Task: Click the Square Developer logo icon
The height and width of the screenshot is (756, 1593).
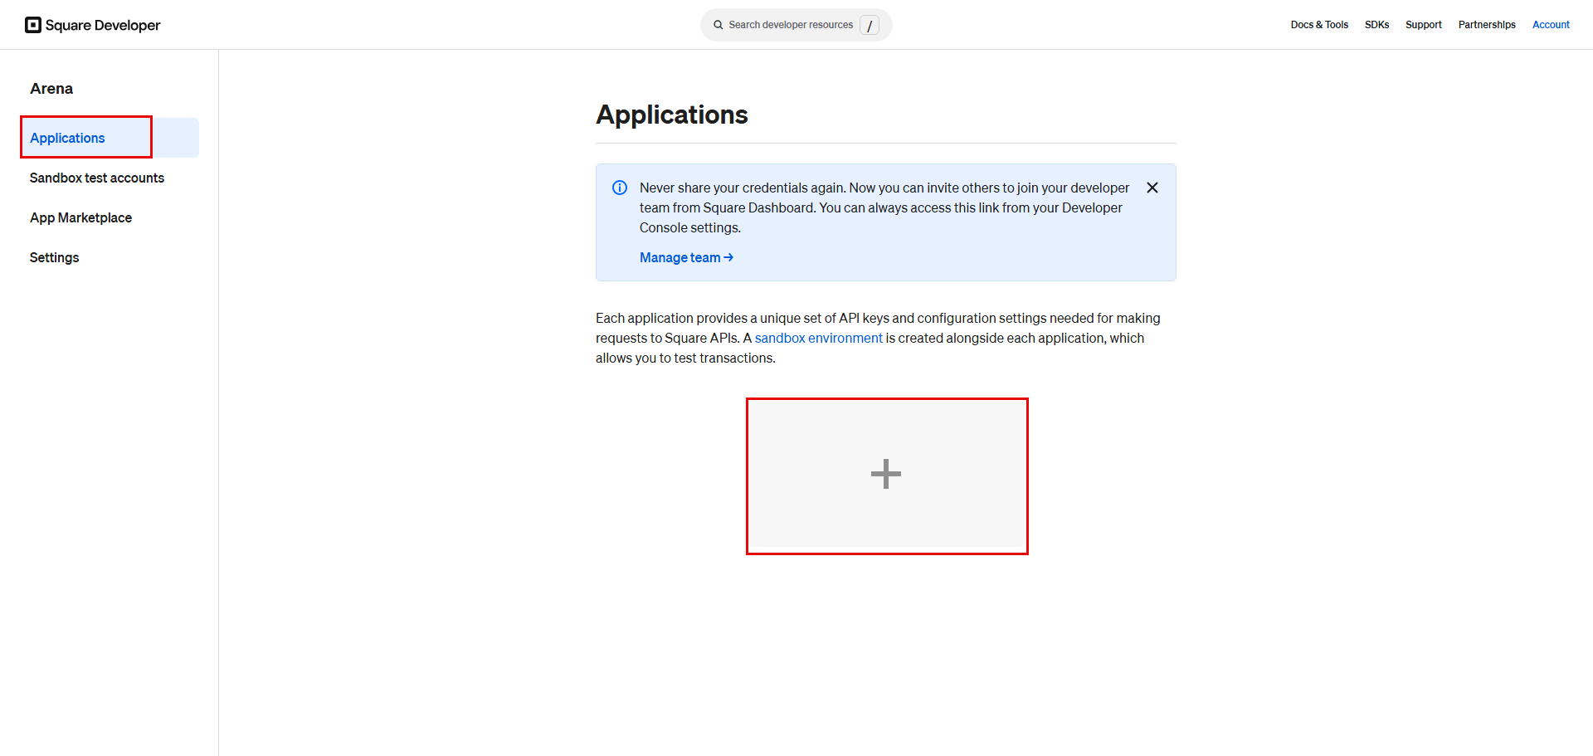Action: 33,25
